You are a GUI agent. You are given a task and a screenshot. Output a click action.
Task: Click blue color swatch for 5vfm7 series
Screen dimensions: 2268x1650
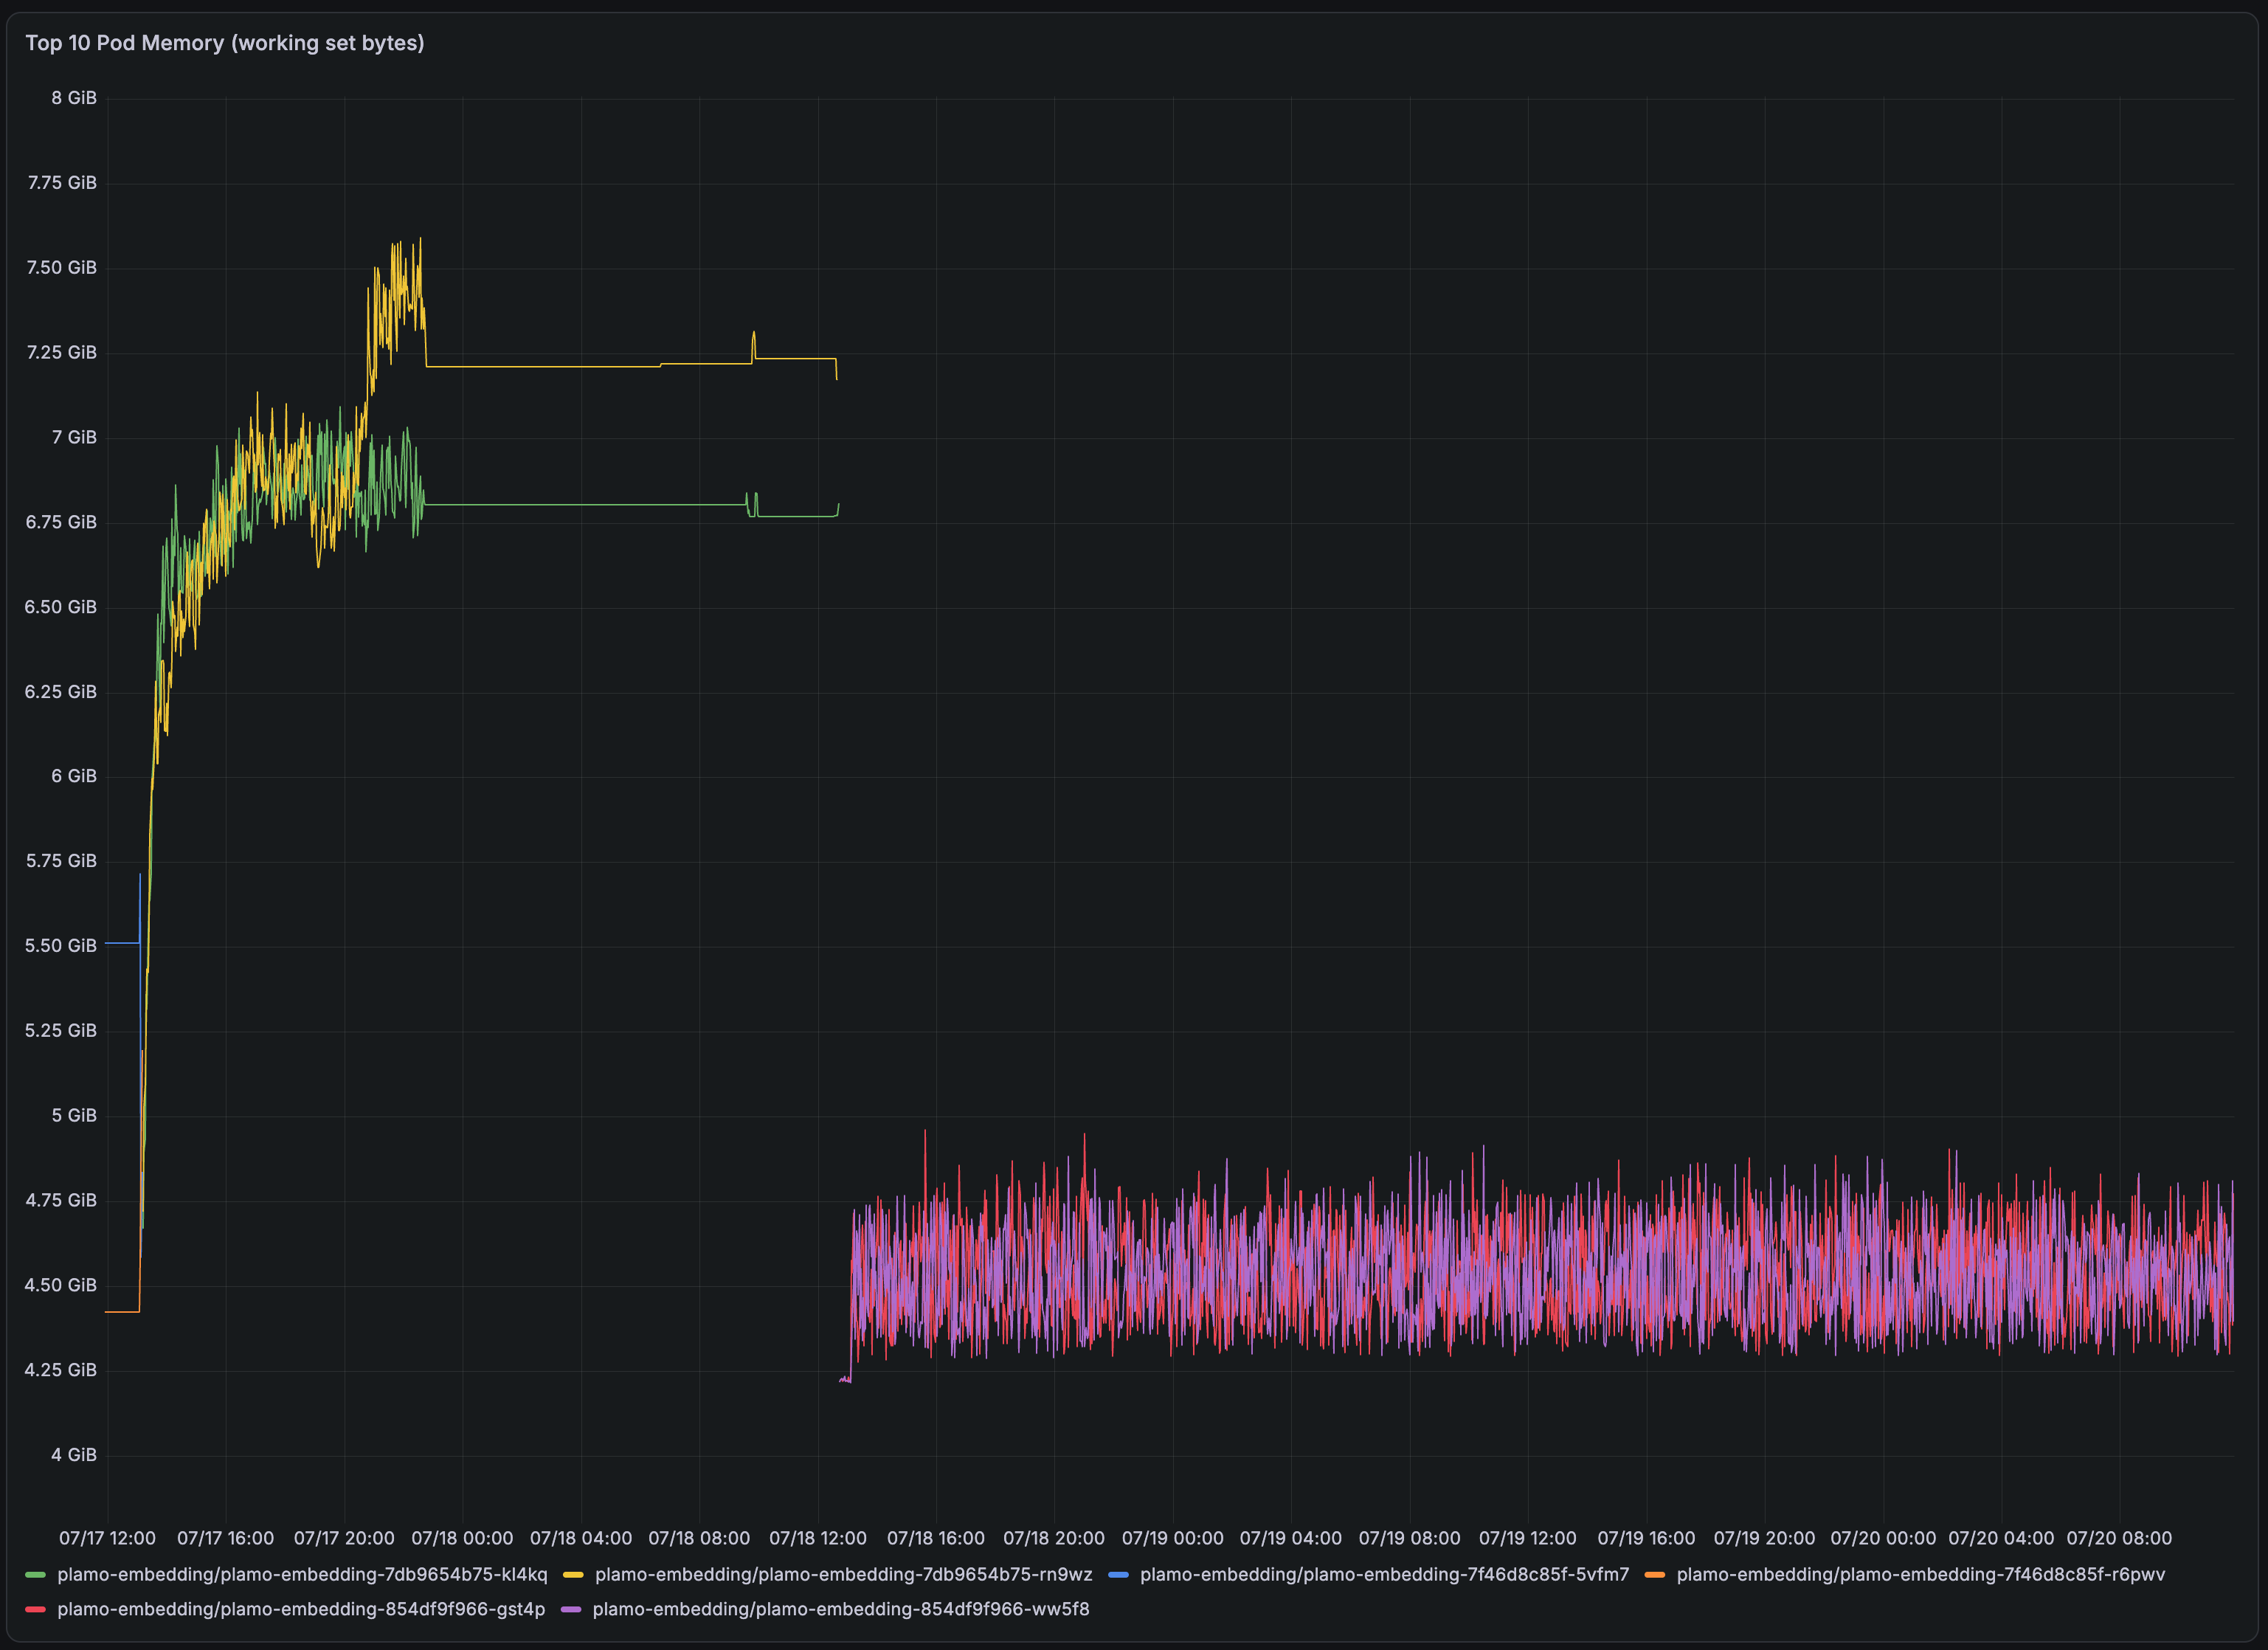pos(1118,1575)
